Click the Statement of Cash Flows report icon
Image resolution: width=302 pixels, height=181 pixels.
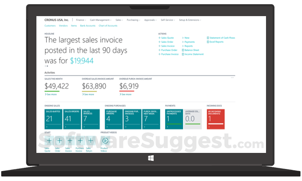[207, 38]
